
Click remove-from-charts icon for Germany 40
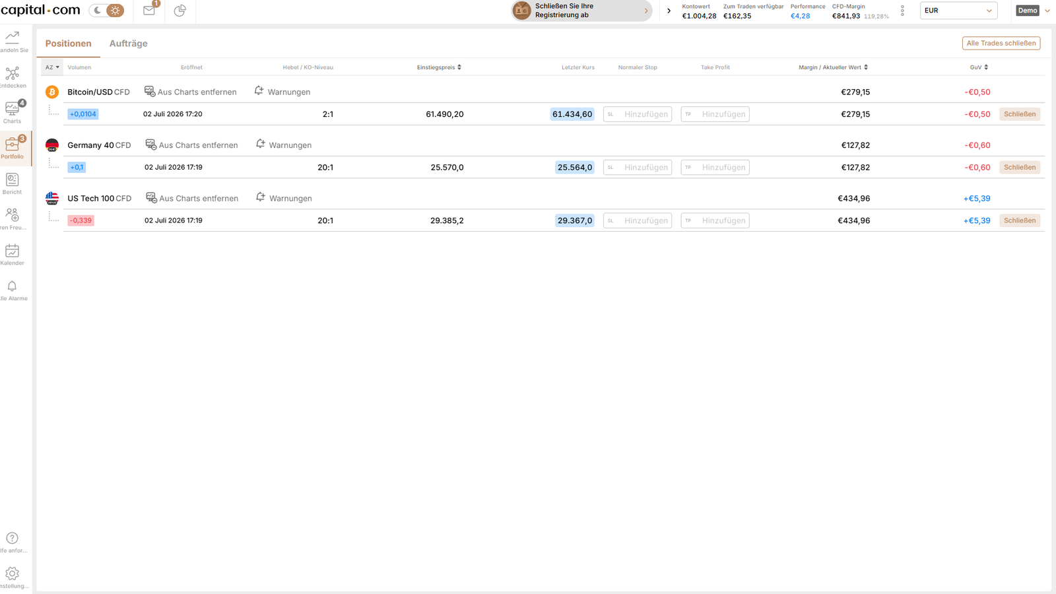coord(151,145)
